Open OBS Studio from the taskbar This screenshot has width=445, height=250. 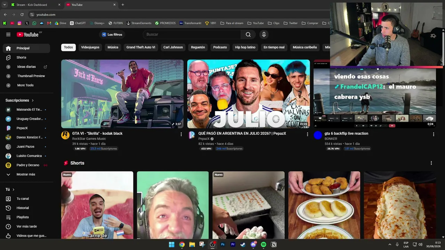(x=212, y=244)
